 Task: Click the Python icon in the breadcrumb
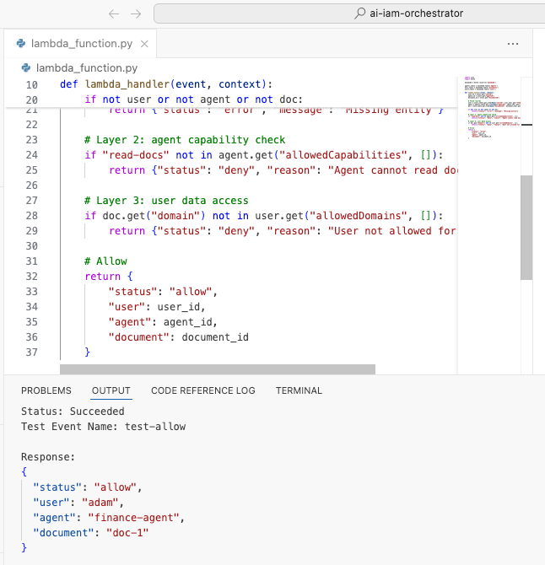pyautogui.click(x=26, y=67)
